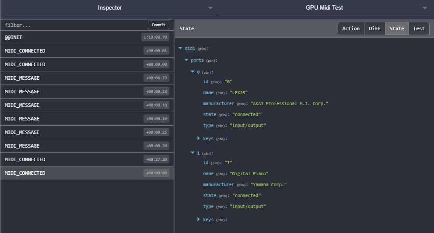This screenshot has width=434, height=233.
Task: Open the GPU Midi Test instance dropdown
Action: [324, 8]
